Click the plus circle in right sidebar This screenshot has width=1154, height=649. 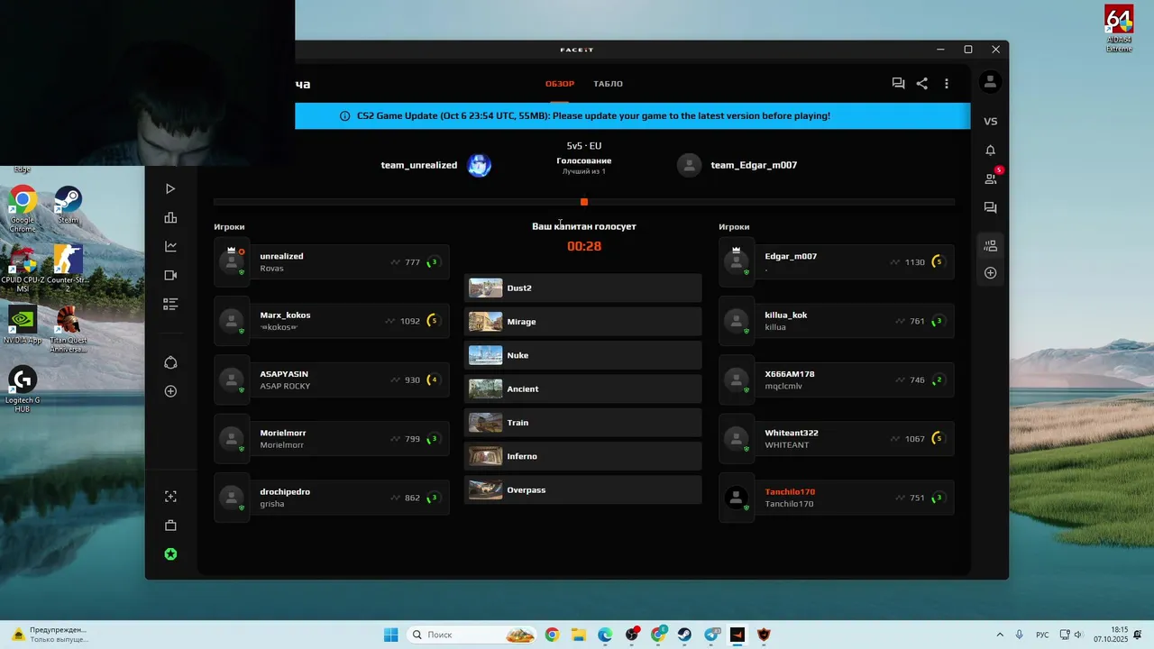(990, 273)
